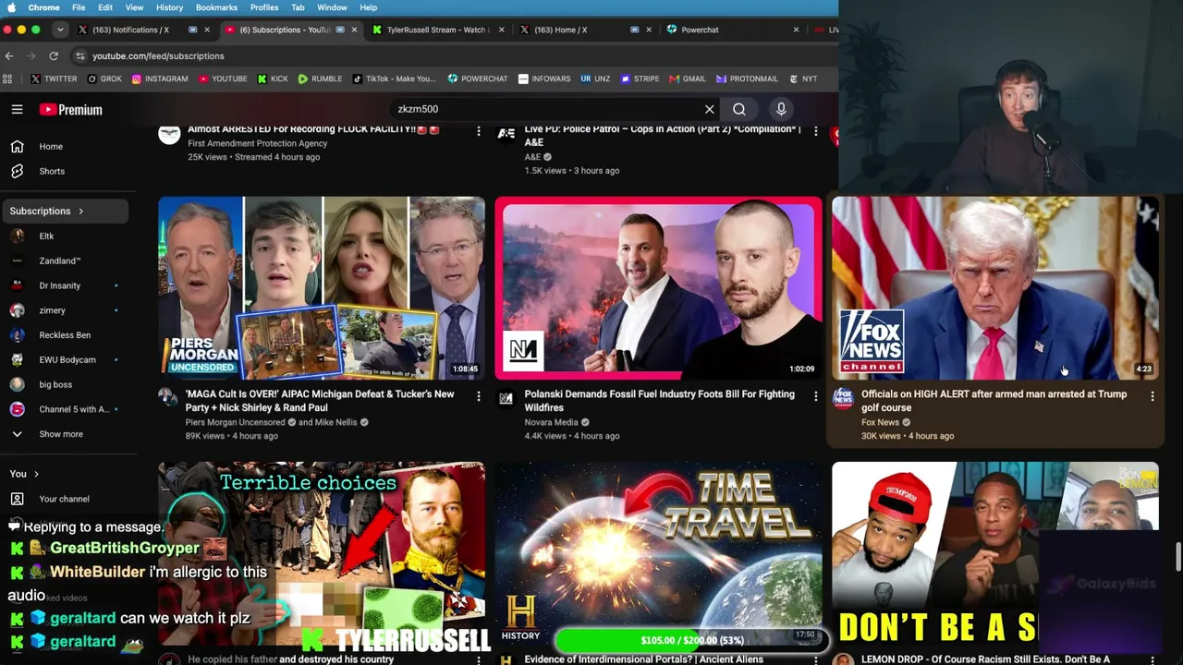Screen dimensions: 1183x665
Task: Open the UNZ bookmark
Action: coord(595,79)
